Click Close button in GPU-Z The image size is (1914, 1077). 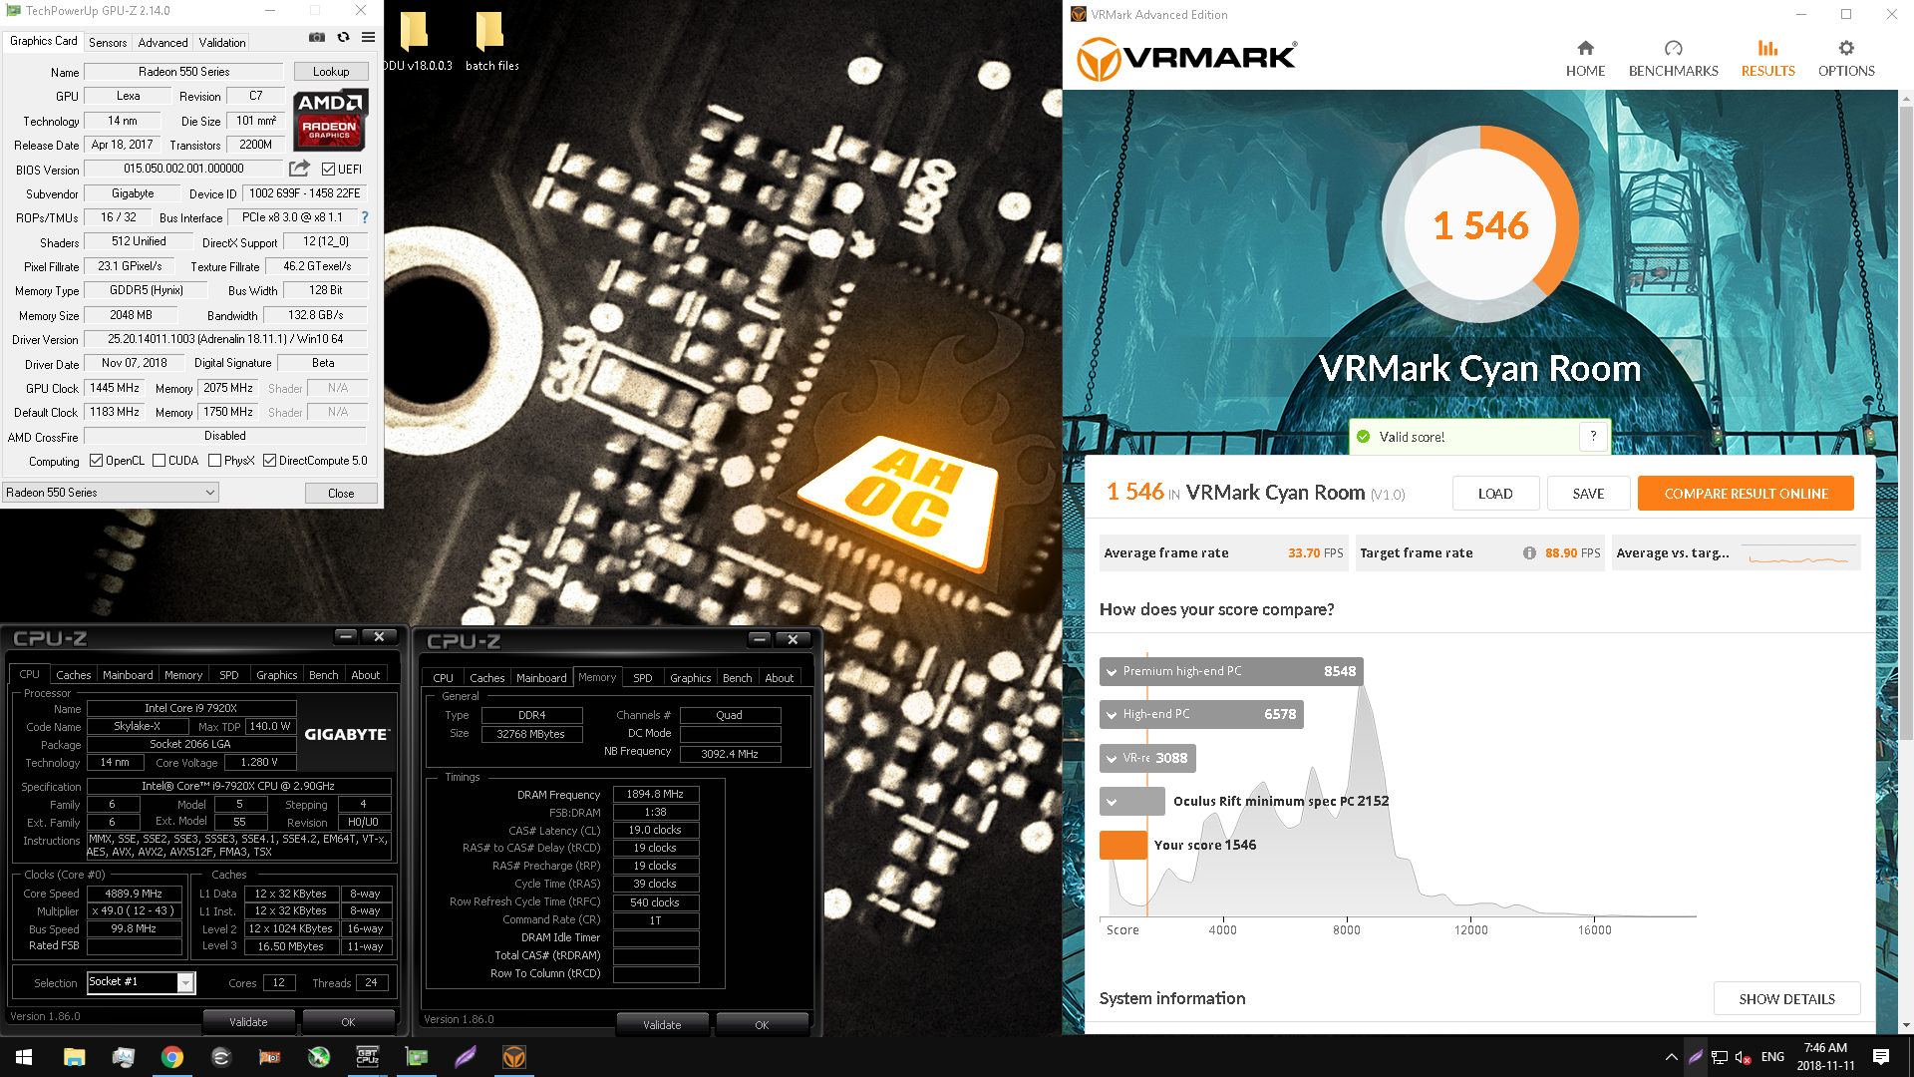[x=341, y=493]
